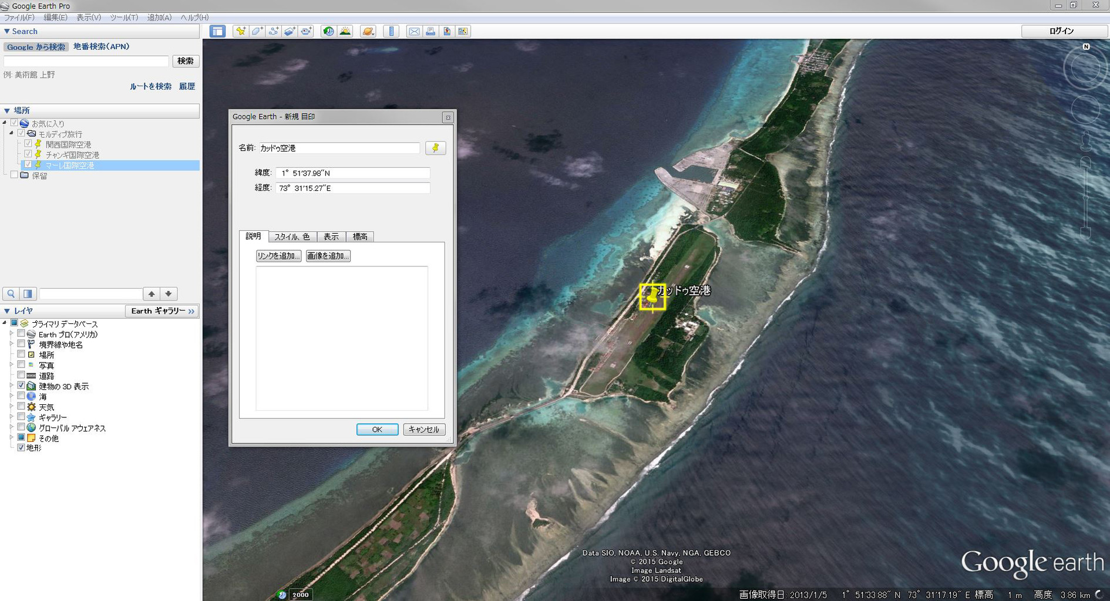The height and width of the screenshot is (601, 1110).
Task: Add an image overlay from toolbar
Action: [x=290, y=32]
